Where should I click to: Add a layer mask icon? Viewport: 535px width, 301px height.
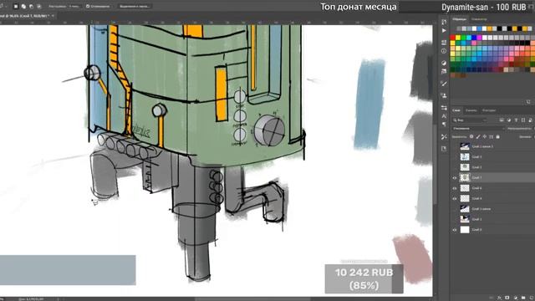click(507, 298)
